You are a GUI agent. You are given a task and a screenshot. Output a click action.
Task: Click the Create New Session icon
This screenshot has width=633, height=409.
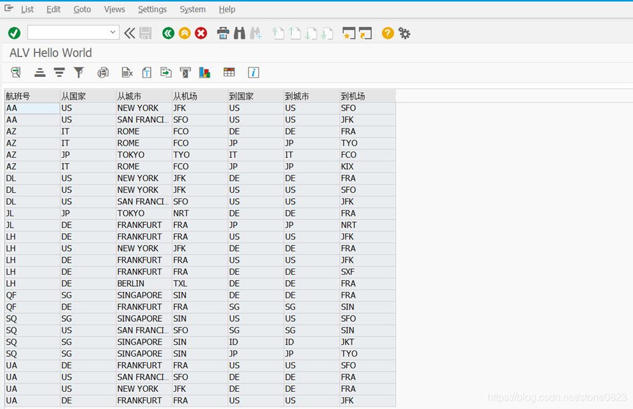349,32
